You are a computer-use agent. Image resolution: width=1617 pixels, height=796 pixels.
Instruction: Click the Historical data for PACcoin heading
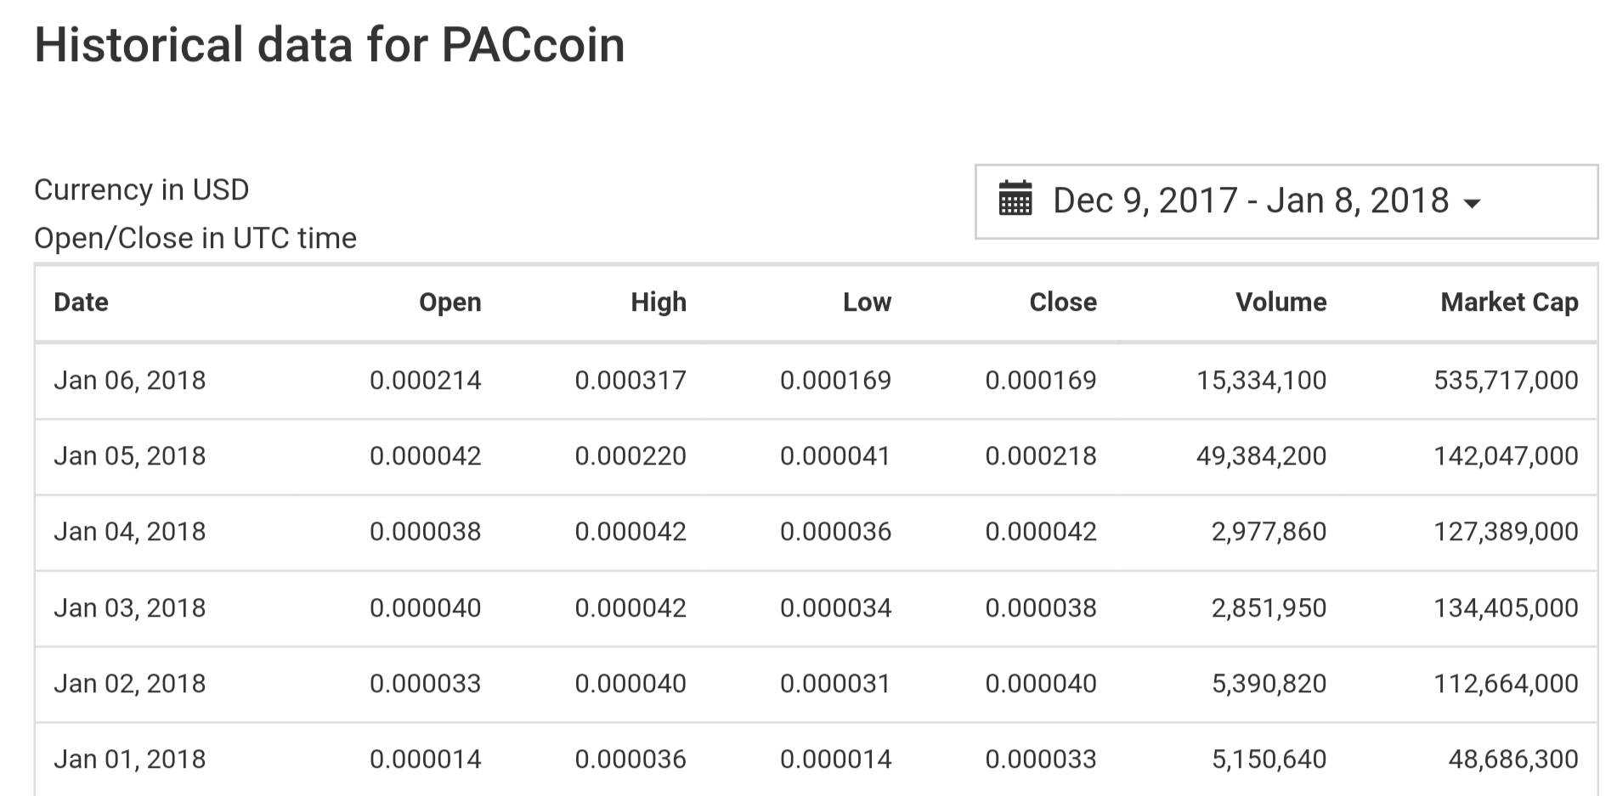330,45
